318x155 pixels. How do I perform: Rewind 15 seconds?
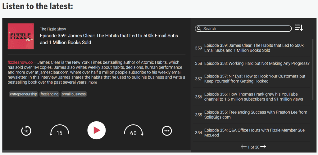tap(59, 131)
